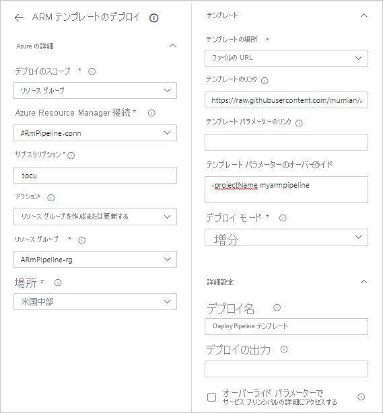This screenshot has width=383, height=413.
Task: Show info for デプロイの出力
Action: click(x=284, y=349)
